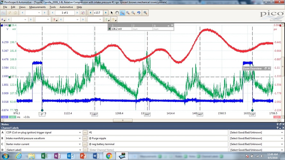Click the 720° rotation ruler handle
The height and width of the screenshot is (160, 285).
point(252,110)
